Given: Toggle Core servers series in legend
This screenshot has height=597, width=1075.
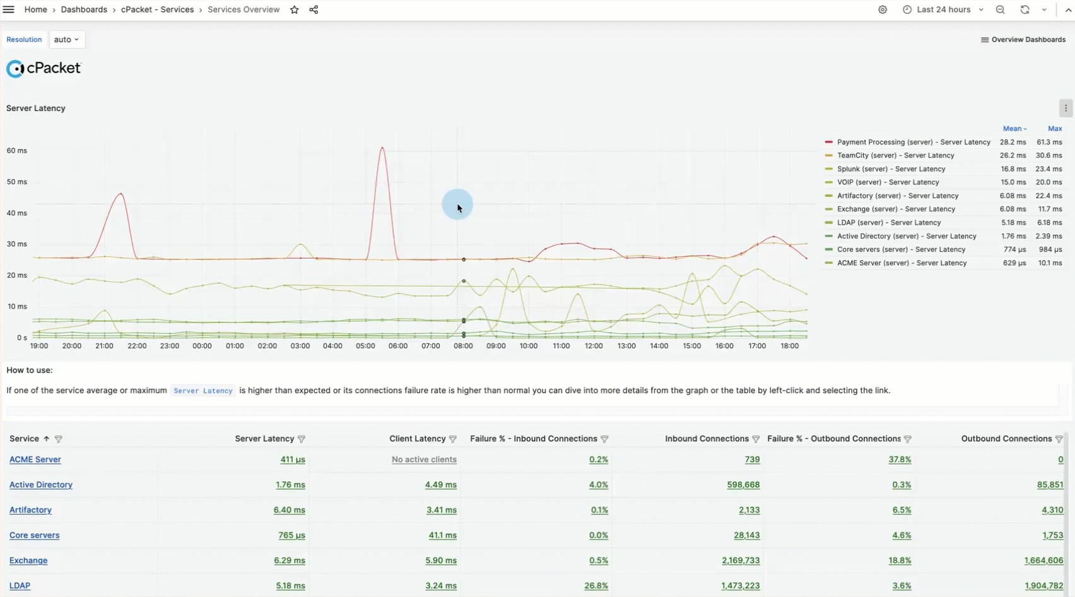Looking at the screenshot, I should click(x=901, y=249).
